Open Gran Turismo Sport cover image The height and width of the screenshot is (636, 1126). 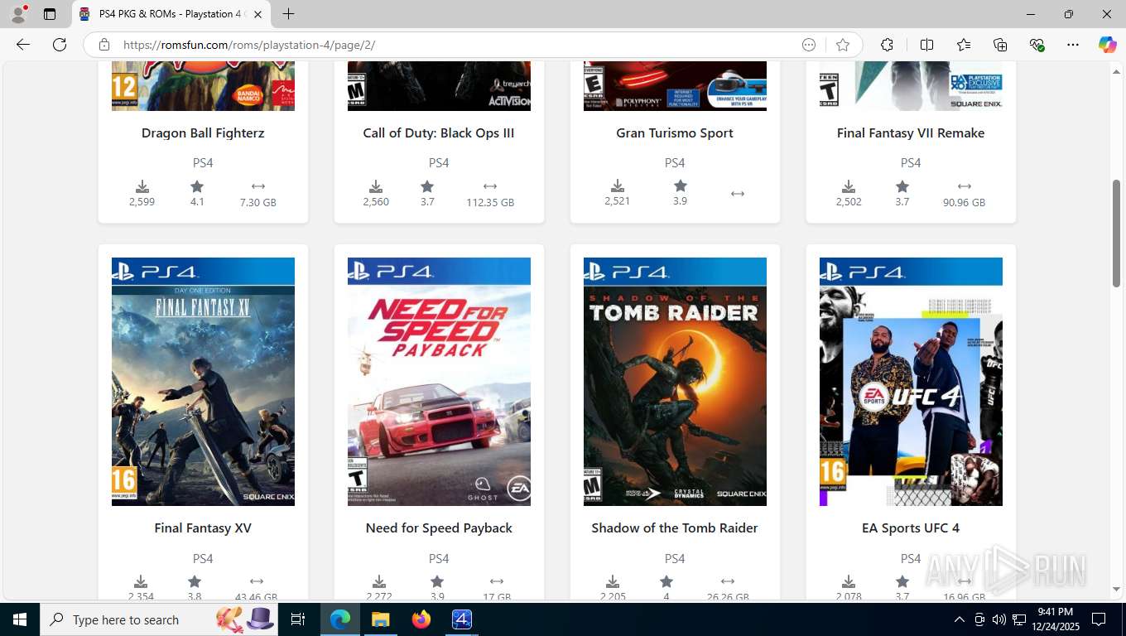coord(675,86)
